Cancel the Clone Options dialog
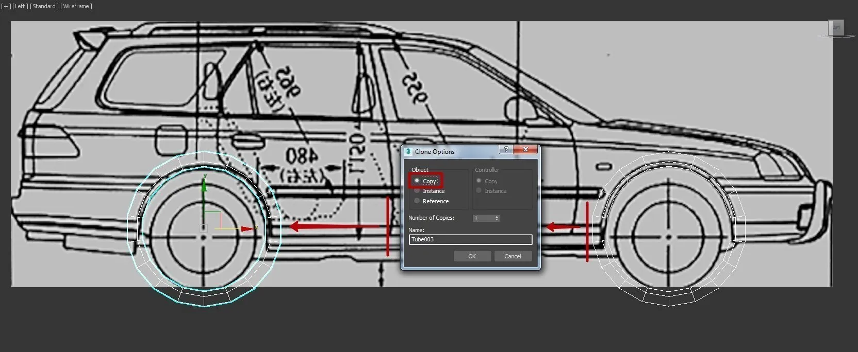The height and width of the screenshot is (352, 858). pyautogui.click(x=513, y=256)
